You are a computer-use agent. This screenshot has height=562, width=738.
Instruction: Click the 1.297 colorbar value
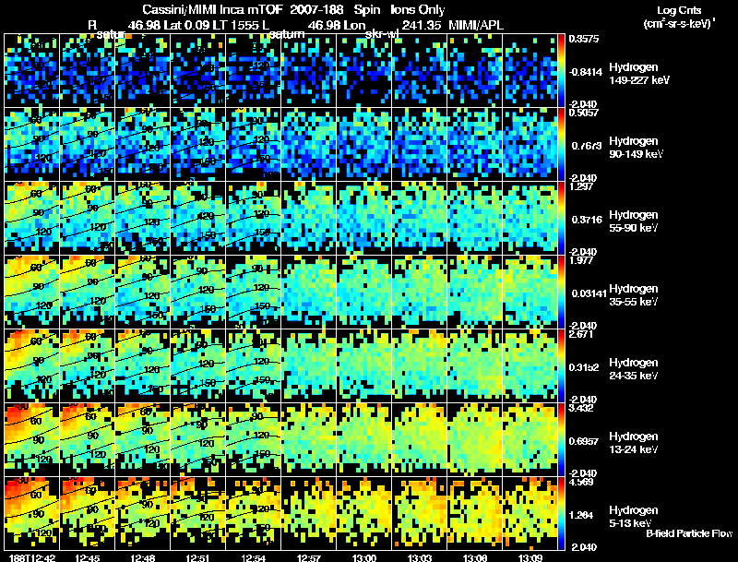pyautogui.click(x=580, y=186)
